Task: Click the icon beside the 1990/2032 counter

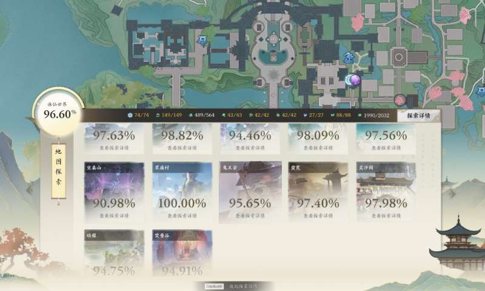Action: click(360, 115)
